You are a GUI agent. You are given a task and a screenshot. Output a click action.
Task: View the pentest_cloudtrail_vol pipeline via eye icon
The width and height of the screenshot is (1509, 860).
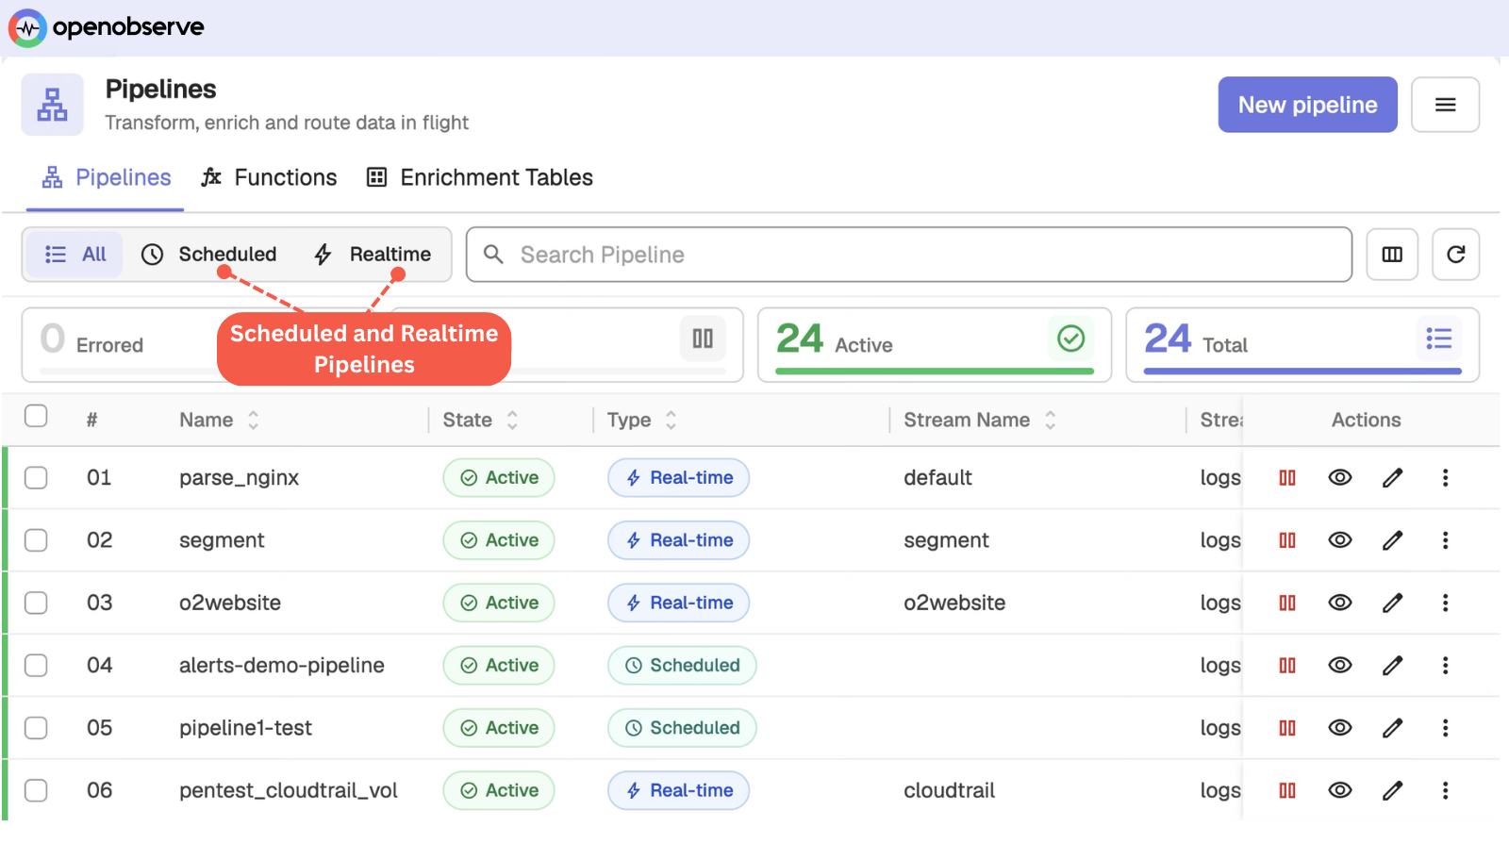[1339, 790]
